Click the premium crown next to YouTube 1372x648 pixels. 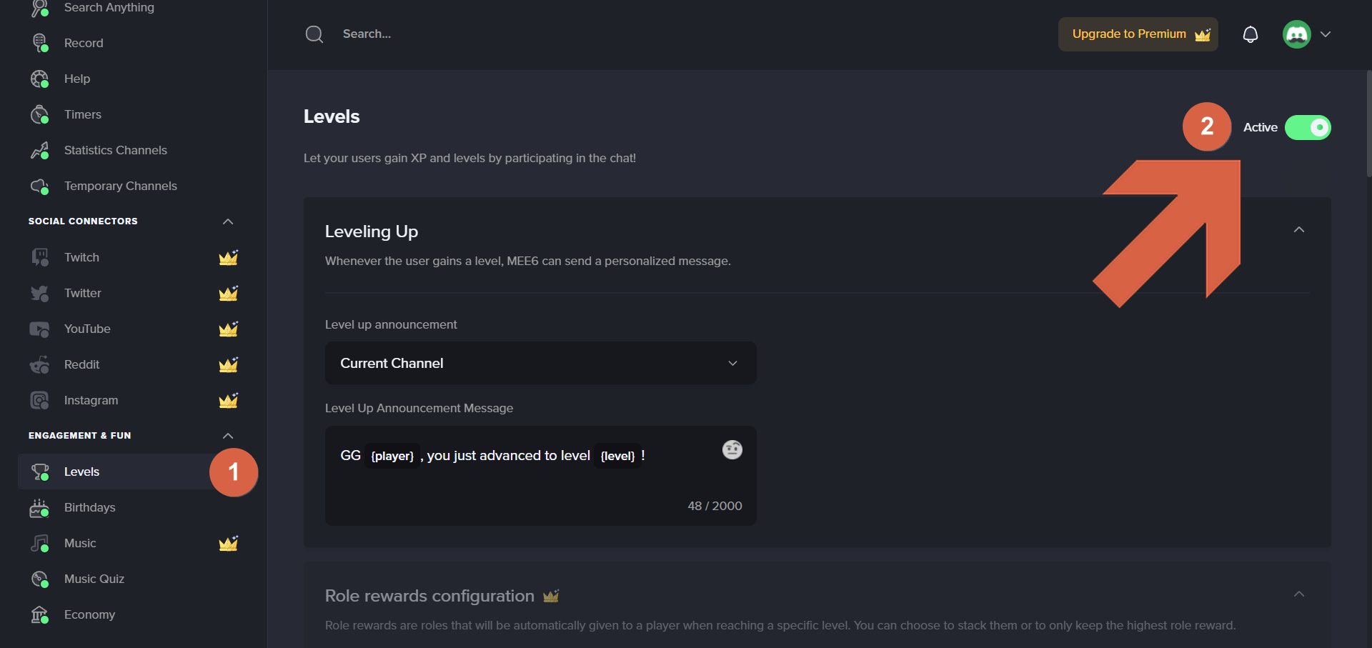(x=229, y=329)
